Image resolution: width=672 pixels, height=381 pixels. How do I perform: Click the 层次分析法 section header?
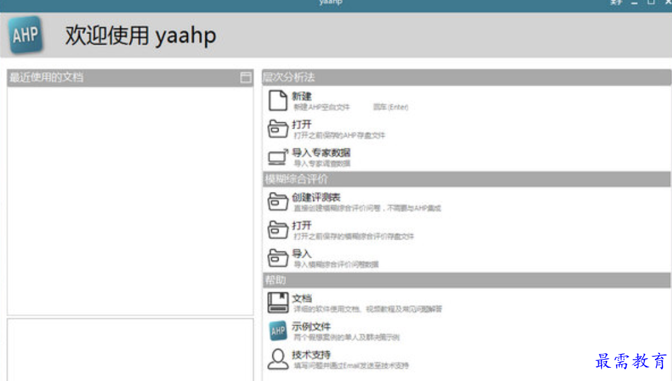click(x=466, y=77)
